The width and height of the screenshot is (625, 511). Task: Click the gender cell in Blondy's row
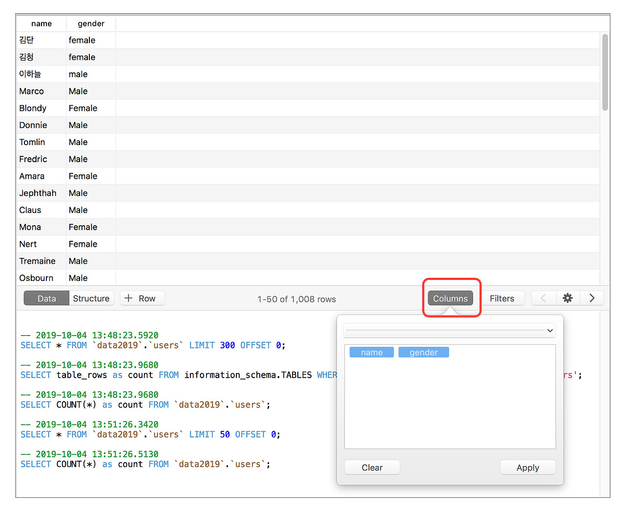tap(91, 108)
